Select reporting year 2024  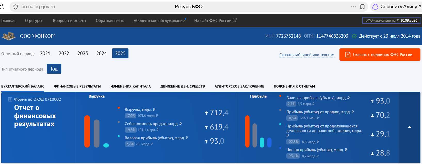[x=102, y=53]
